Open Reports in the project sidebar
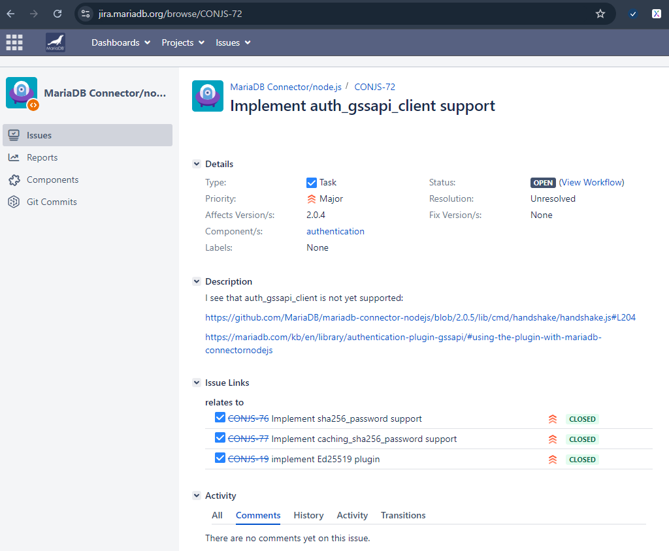The height and width of the screenshot is (551, 669). [88, 157]
